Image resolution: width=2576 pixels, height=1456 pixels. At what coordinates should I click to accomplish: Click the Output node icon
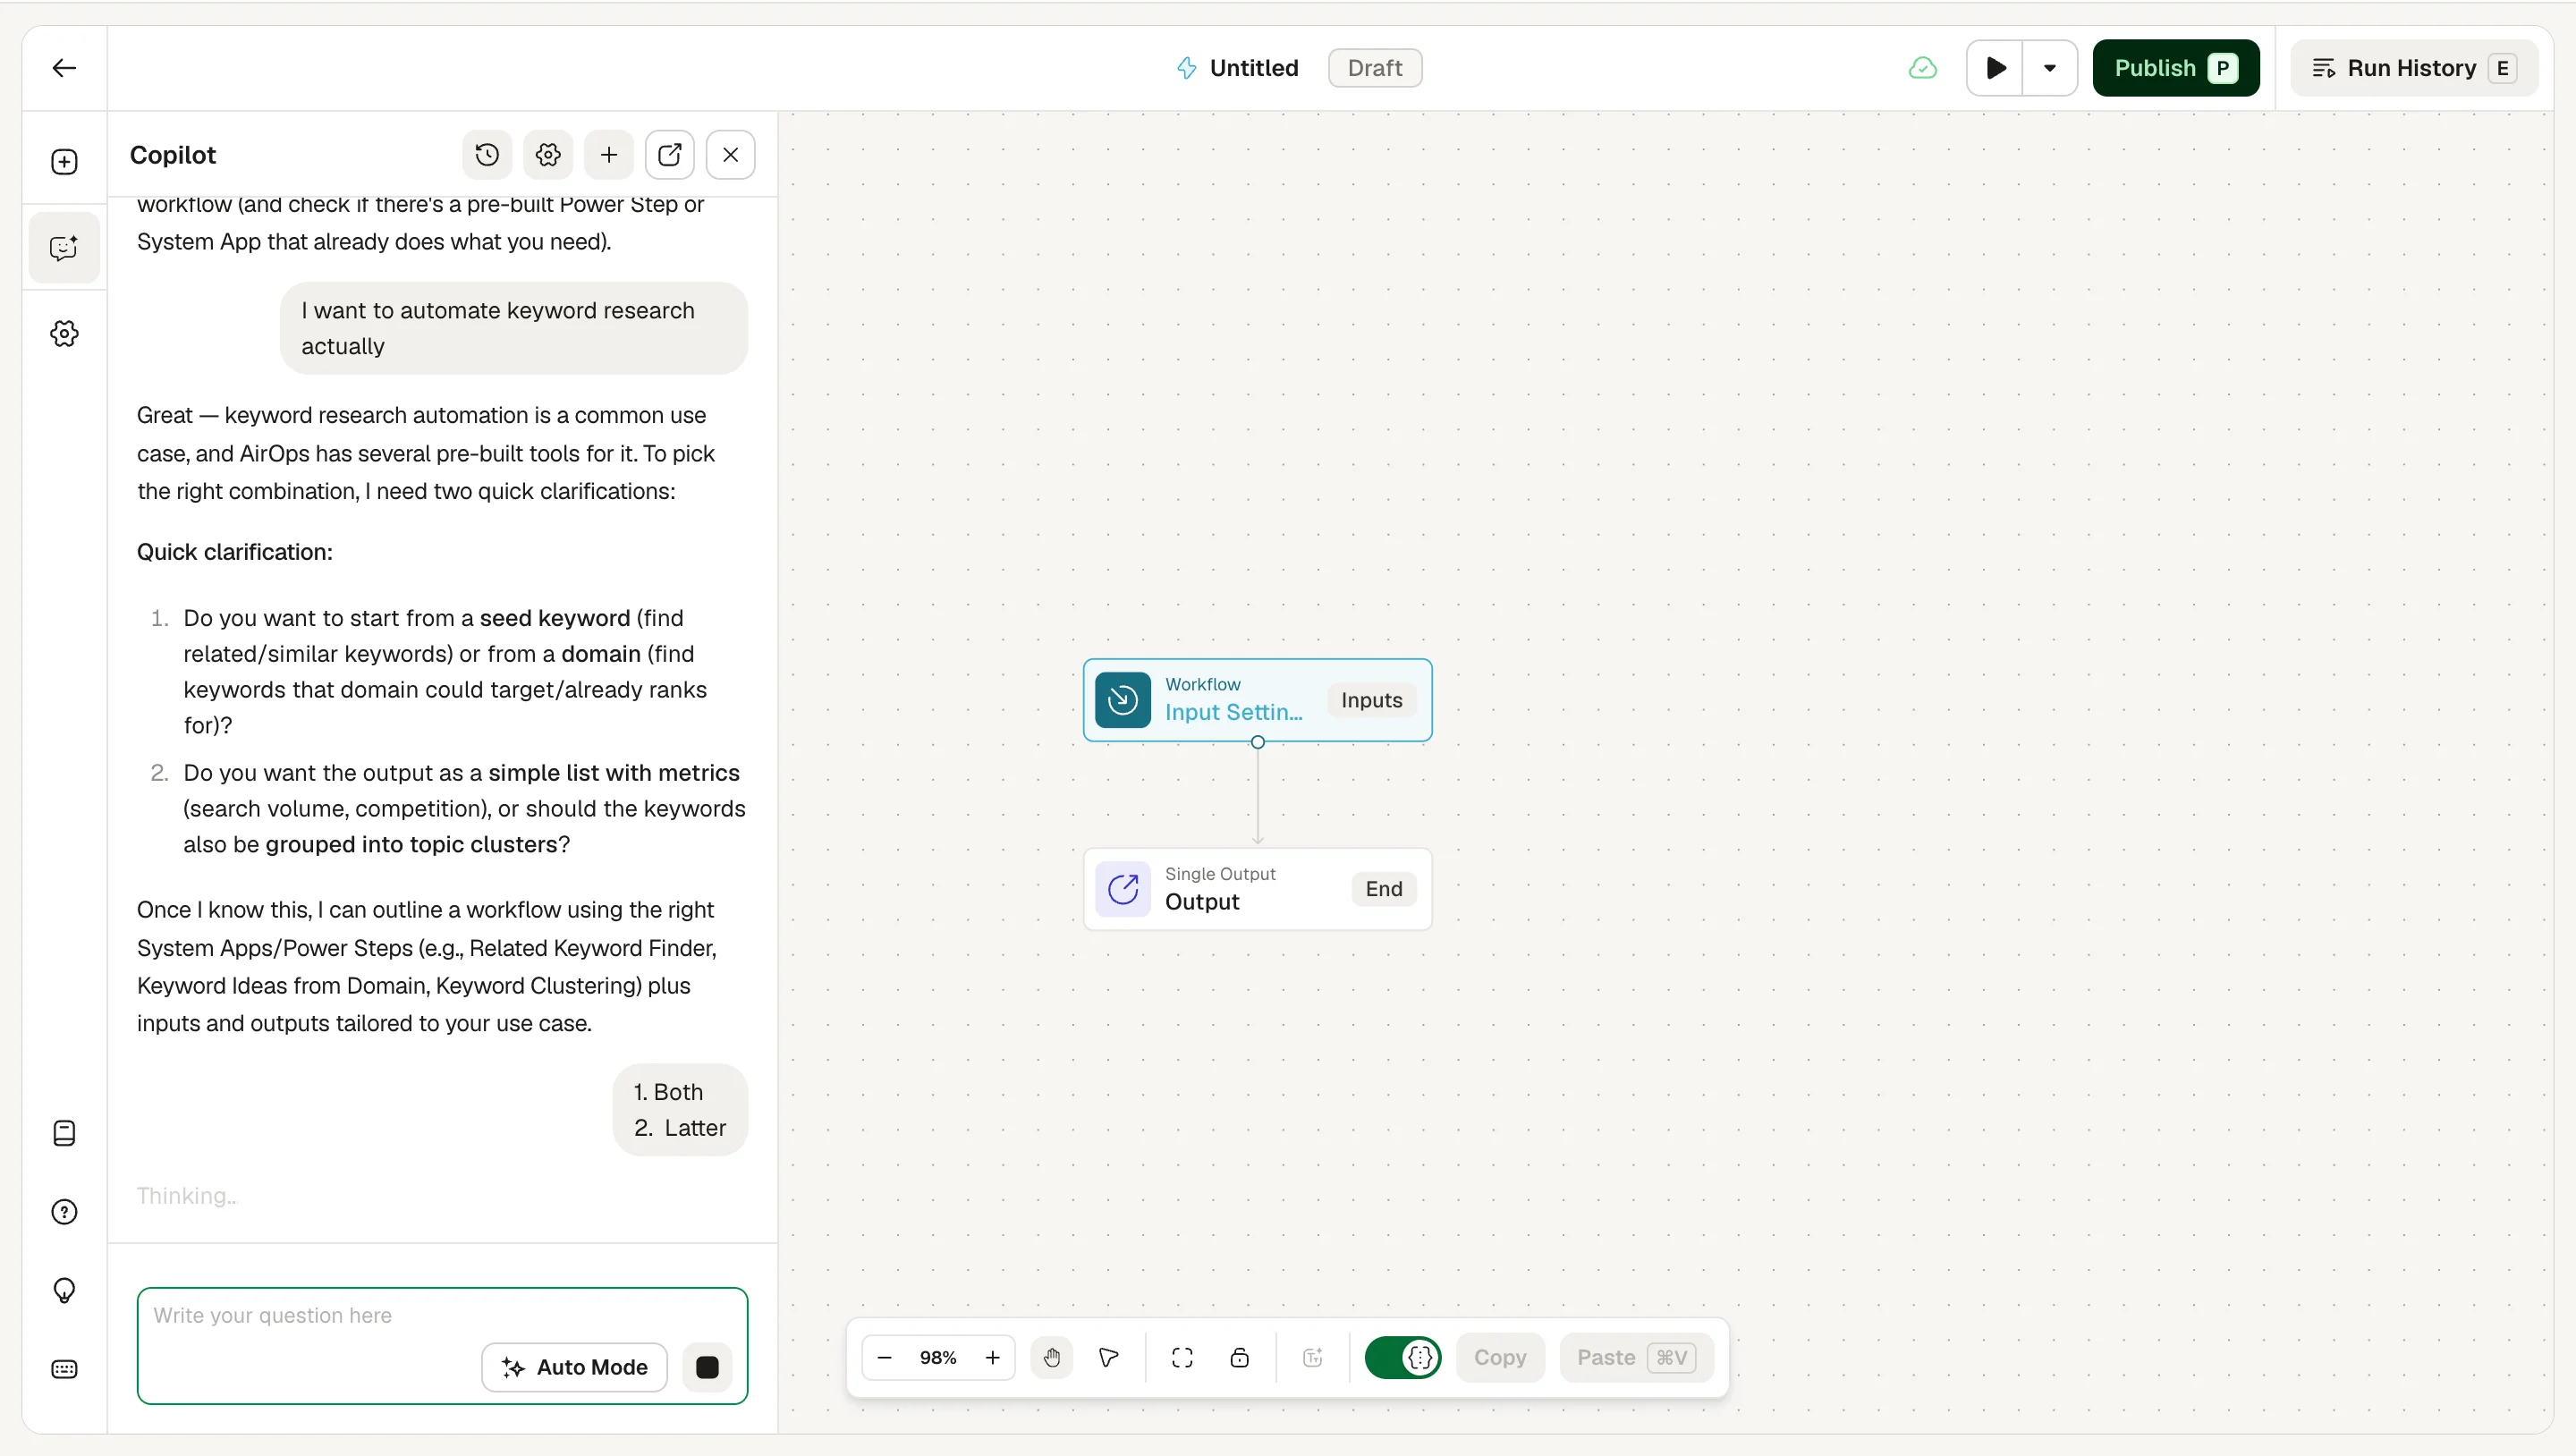point(1123,889)
